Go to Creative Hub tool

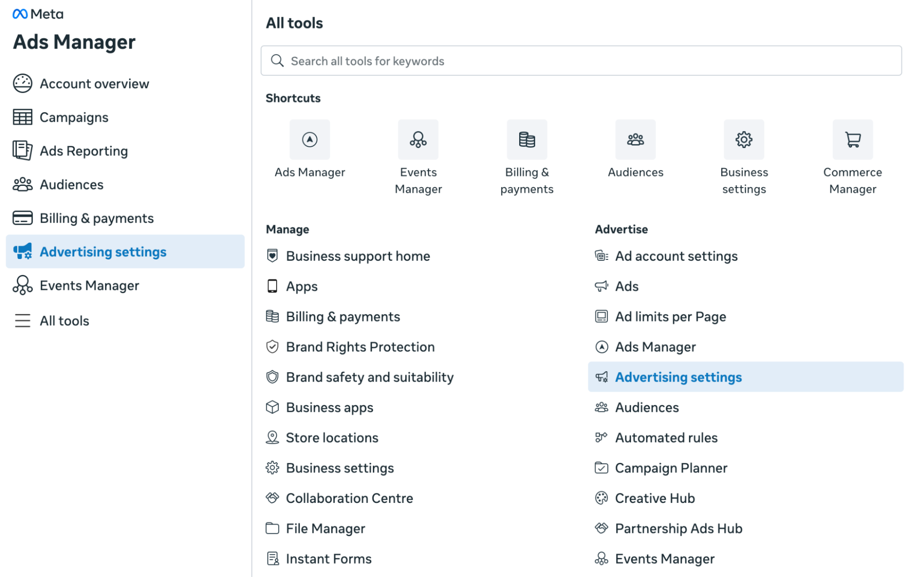pyautogui.click(x=655, y=498)
